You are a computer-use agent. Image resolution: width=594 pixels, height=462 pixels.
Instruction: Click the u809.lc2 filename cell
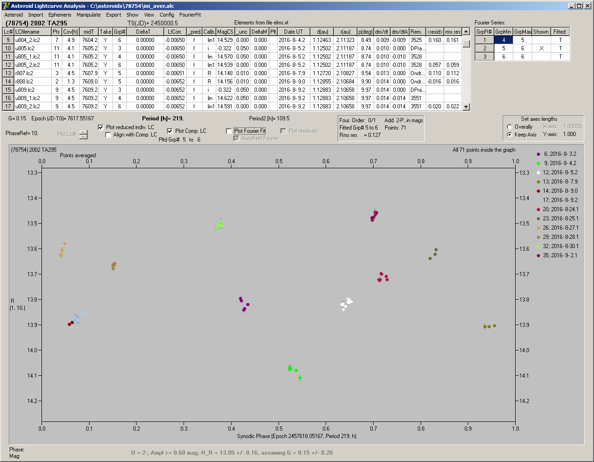32,90
